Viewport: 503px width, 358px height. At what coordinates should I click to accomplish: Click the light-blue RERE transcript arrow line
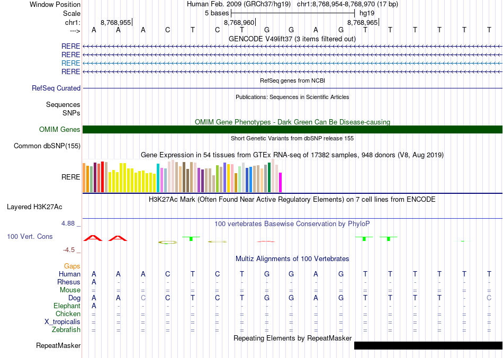tap(292, 63)
